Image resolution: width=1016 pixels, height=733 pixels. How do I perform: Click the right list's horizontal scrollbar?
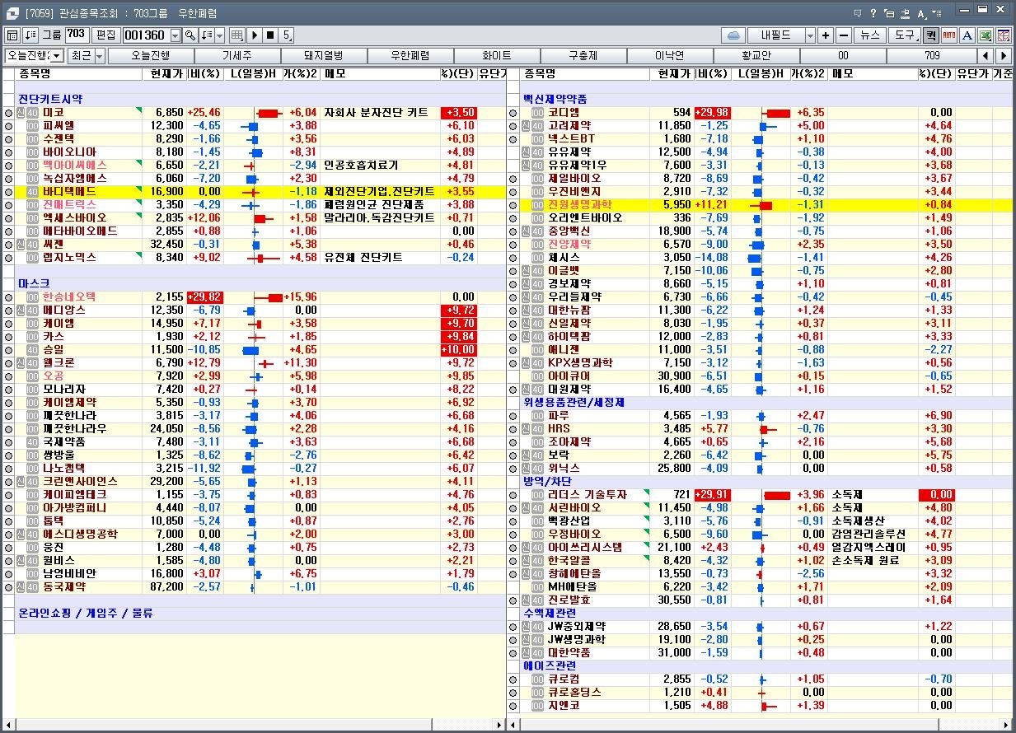(760, 725)
